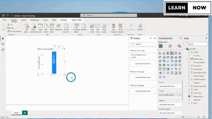Viewport: 212px width, 119px height.
Task: Select the matrix visual icon
Action: [168, 69]
